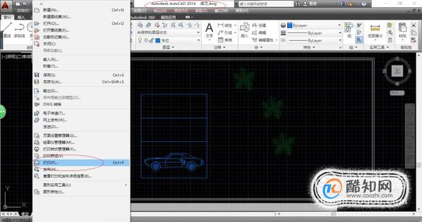Click the keyword search input field

click(266, 4)
